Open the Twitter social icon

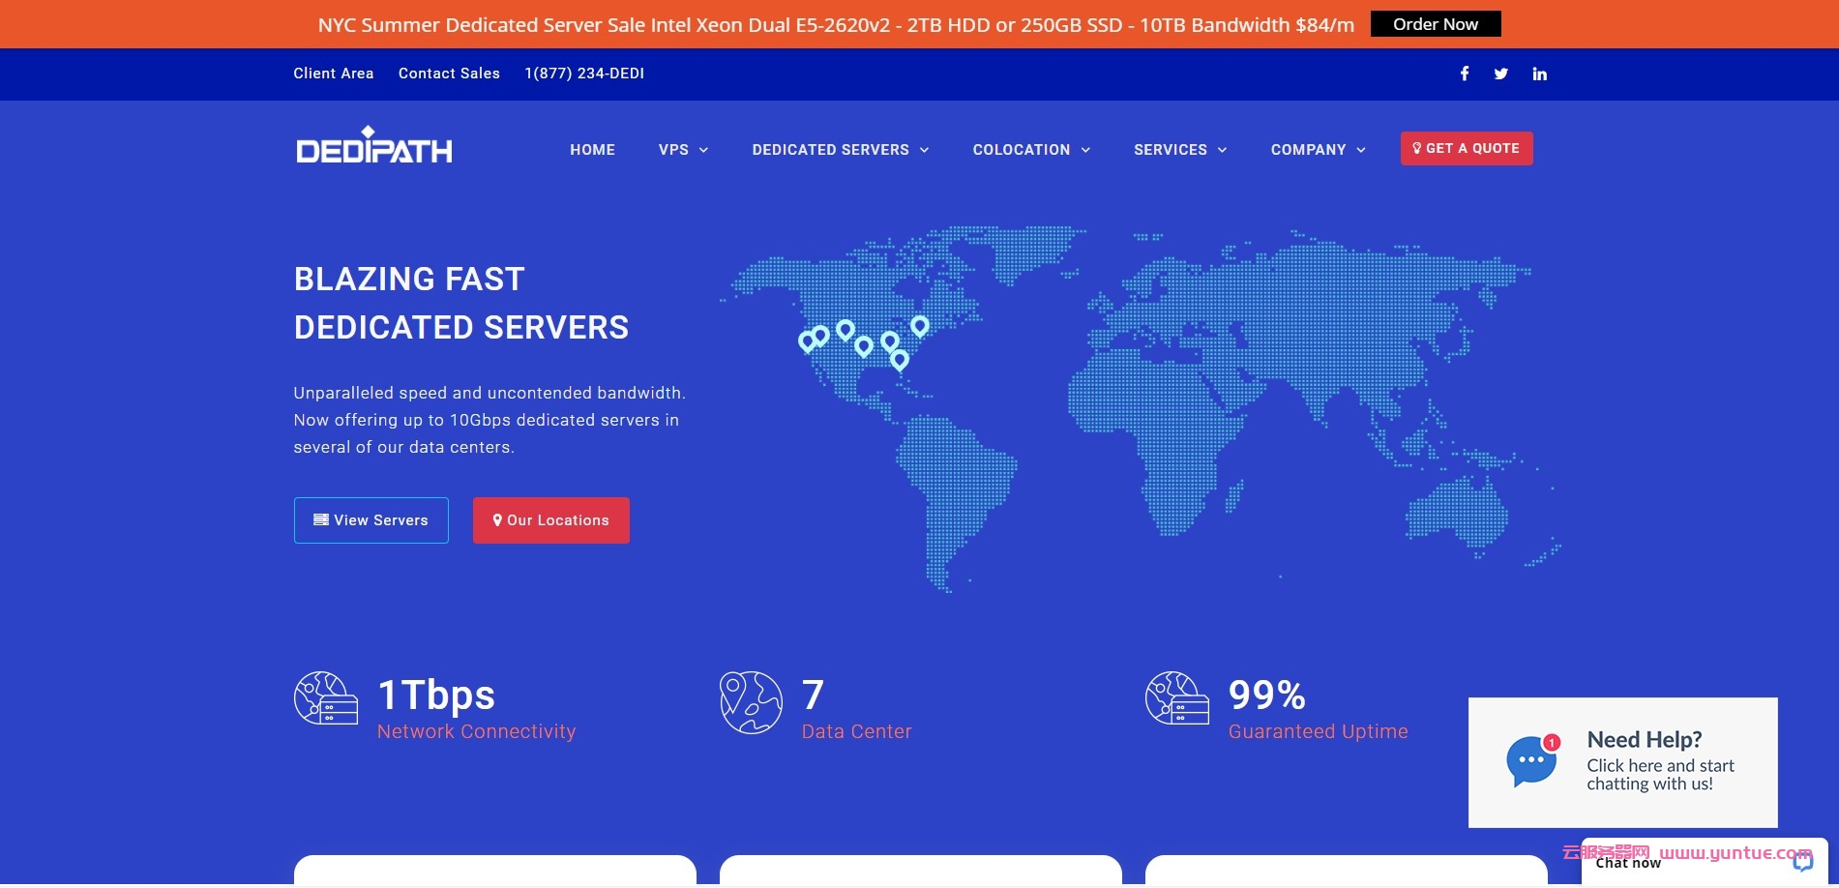click(x=1500, y=74)
